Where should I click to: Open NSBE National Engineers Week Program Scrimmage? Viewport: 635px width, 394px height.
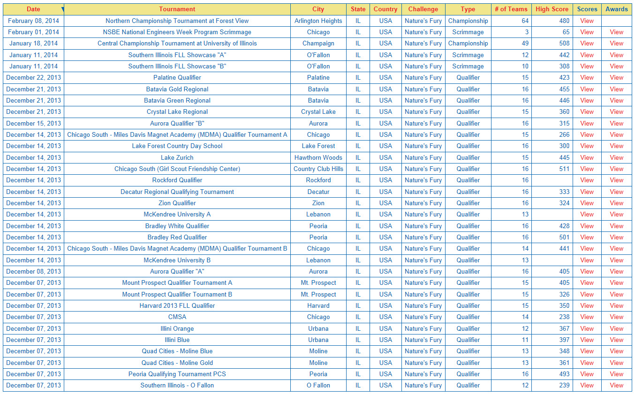177,32
